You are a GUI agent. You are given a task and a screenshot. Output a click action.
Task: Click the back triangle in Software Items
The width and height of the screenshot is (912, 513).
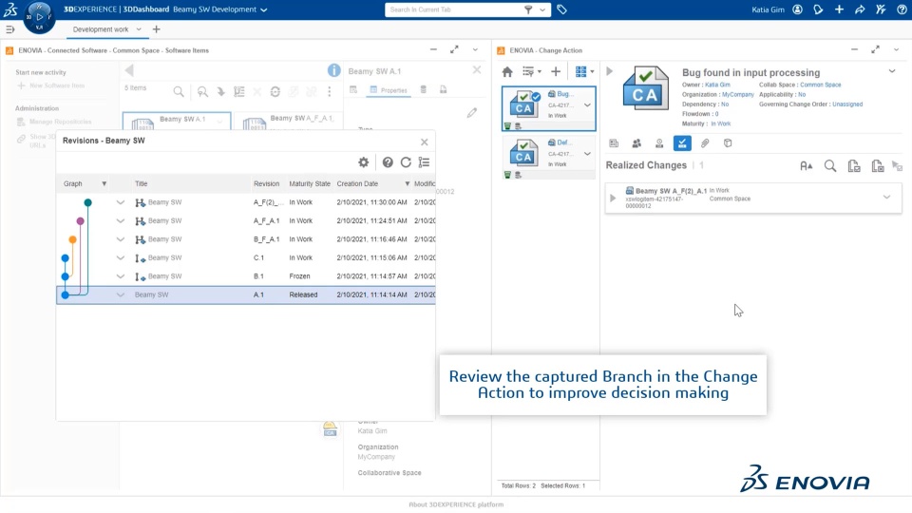pos(129,70)
